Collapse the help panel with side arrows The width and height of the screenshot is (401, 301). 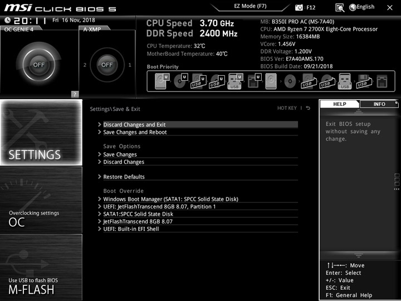click(397, 189)
